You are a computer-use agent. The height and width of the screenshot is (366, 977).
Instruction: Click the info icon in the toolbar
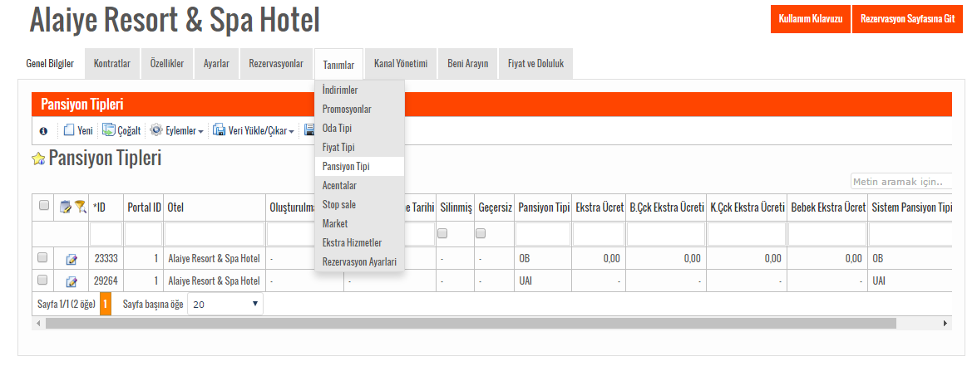[43, 131]
